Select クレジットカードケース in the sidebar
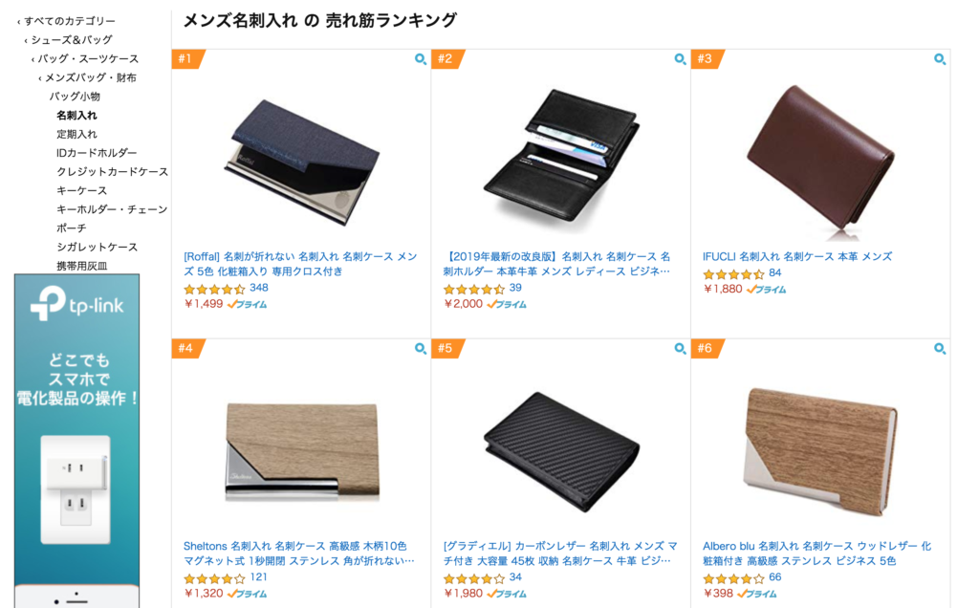 (113, 171)
